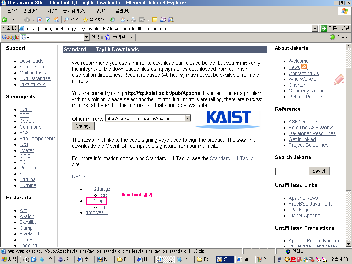This screenshot has height=264, width=352.
Task: Open the Search (검색) toolbar button
Action: [x=71, y=20]
